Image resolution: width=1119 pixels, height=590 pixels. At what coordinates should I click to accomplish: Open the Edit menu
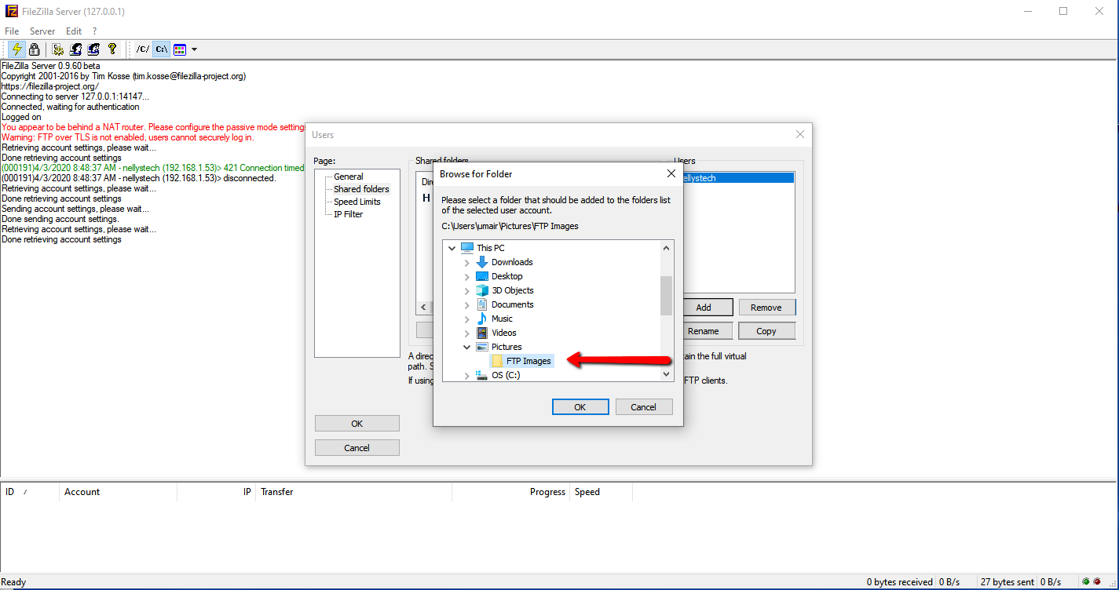74,31
